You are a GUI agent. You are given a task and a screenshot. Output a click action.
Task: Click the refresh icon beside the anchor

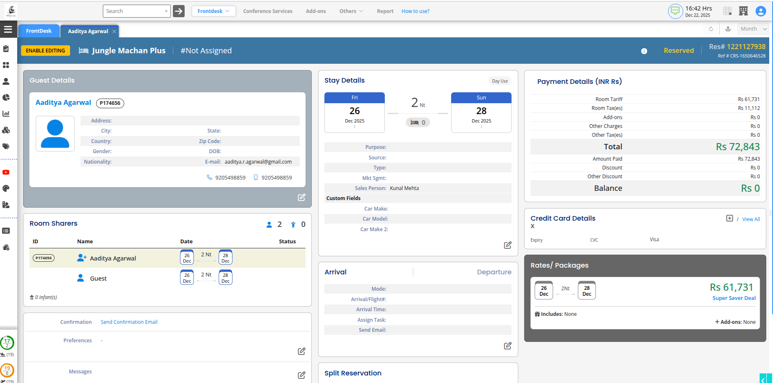click(x=711, y=29)
